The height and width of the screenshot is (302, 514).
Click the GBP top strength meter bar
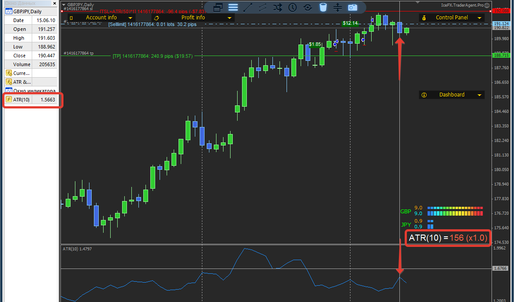pos(455,208)
